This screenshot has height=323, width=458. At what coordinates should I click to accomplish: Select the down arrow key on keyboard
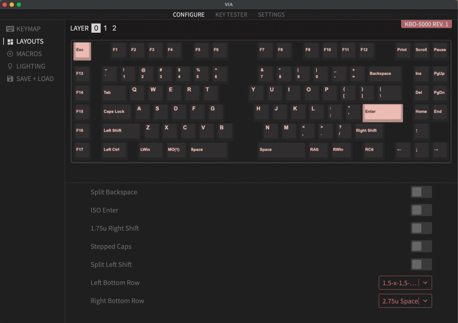[421, 151]
